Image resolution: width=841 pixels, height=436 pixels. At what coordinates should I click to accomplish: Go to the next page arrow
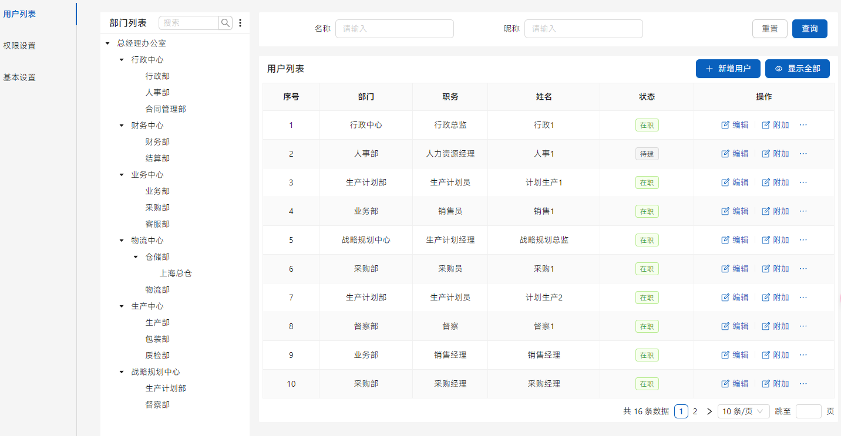(709, 411)
